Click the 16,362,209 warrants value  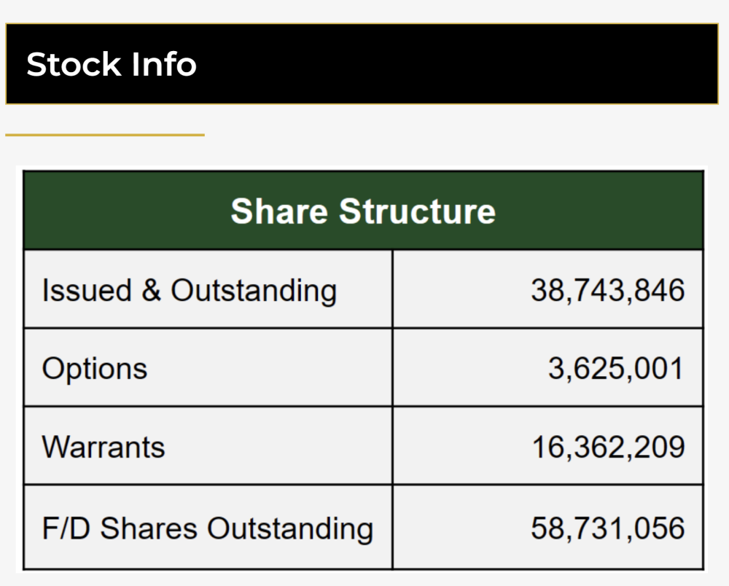click(608, 447)
